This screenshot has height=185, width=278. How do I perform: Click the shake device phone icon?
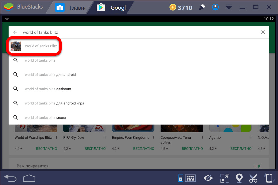pos(269,178)
